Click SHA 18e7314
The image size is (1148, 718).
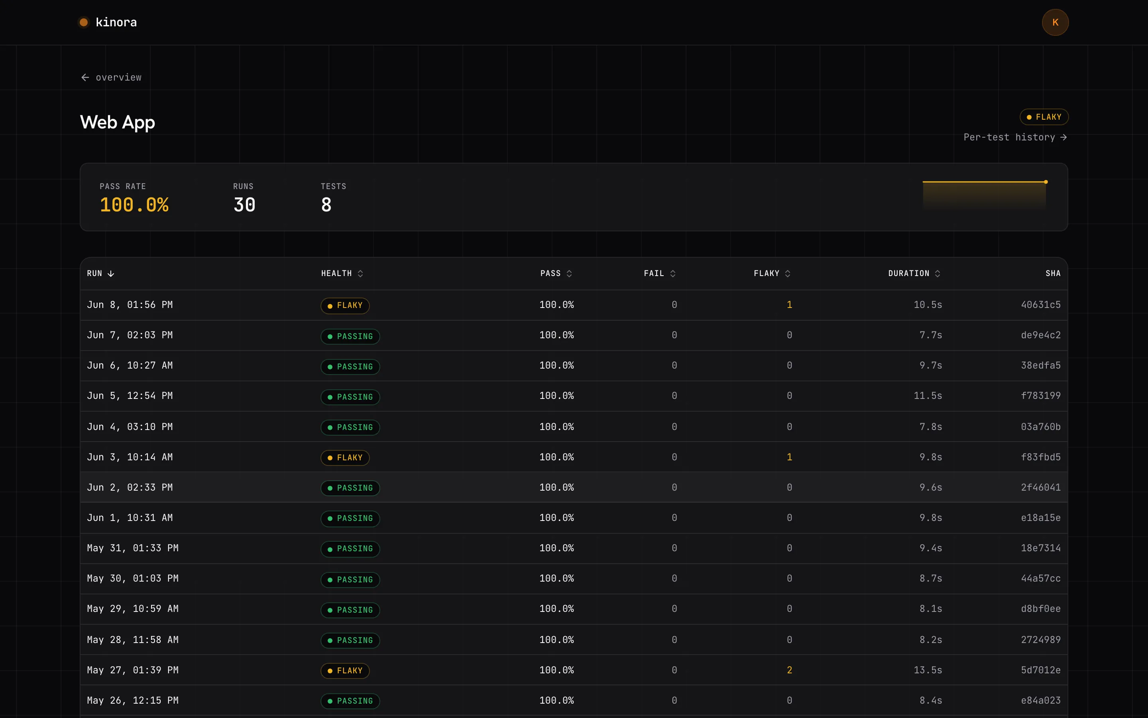click(1041, 548)
